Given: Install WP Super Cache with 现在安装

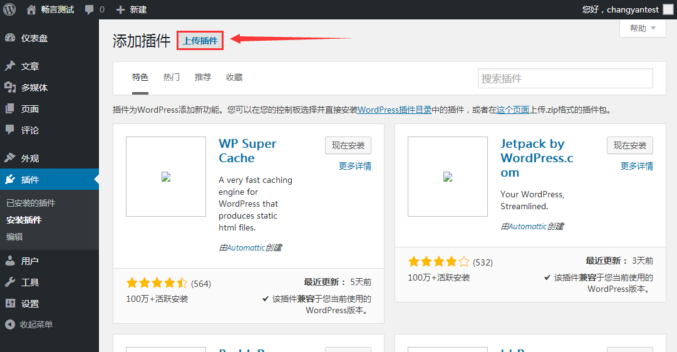Looking at the screenshot, I should (348, 145).
